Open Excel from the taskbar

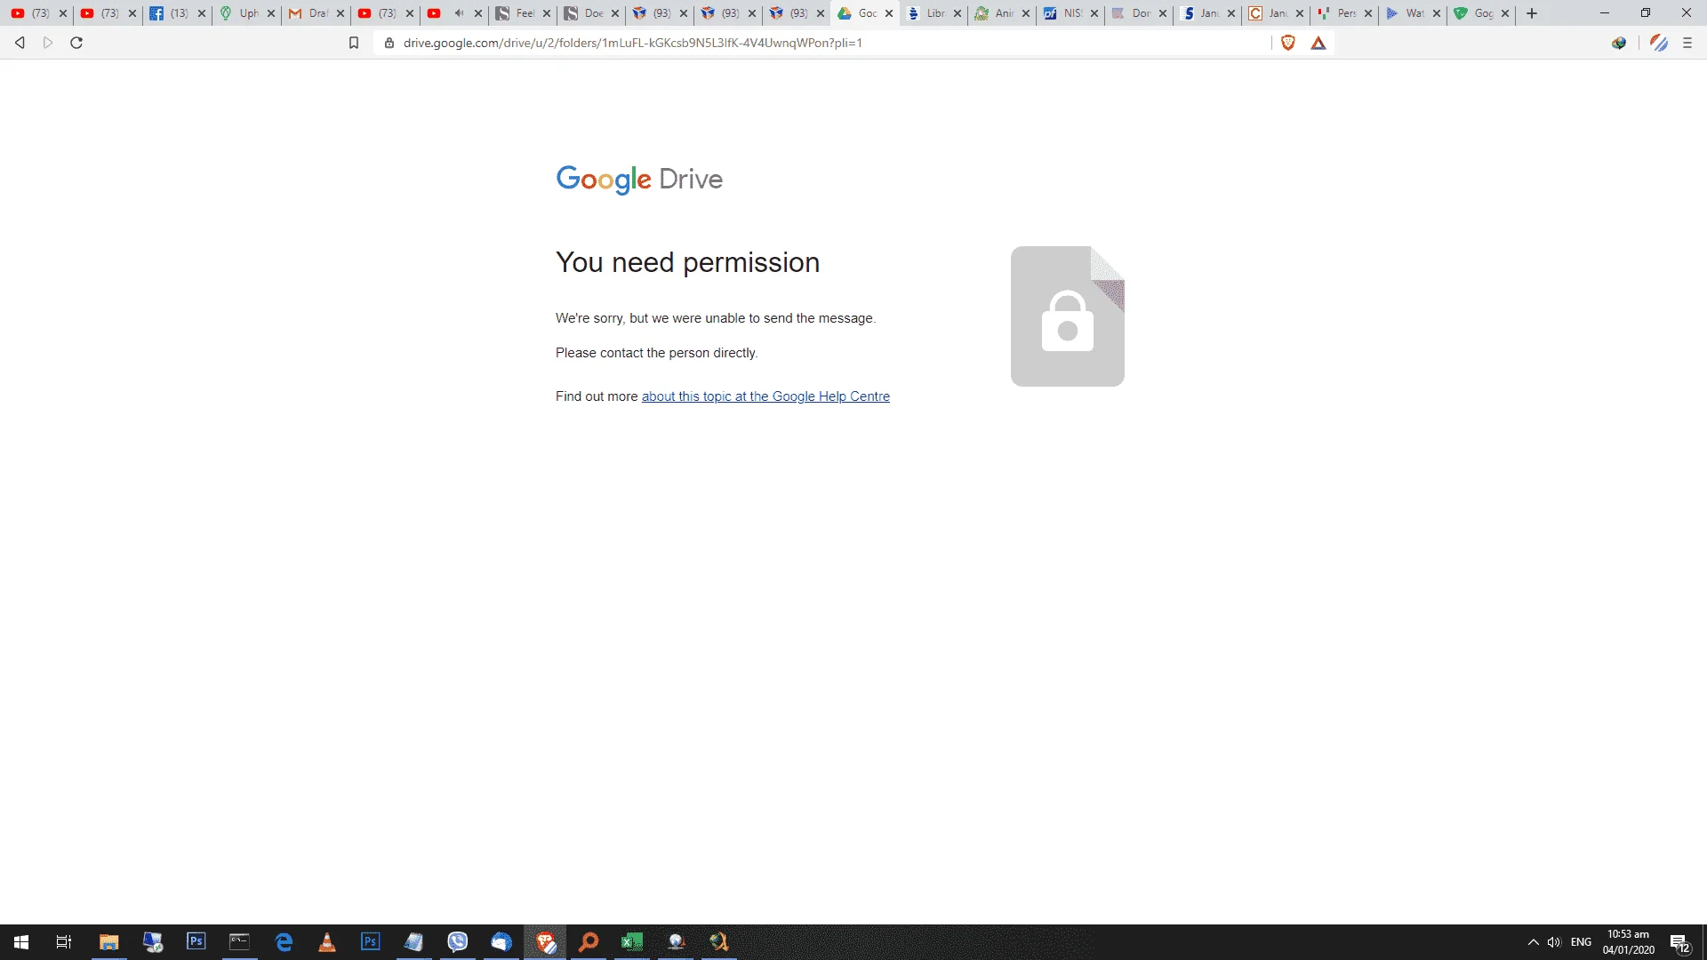point(632,942)
